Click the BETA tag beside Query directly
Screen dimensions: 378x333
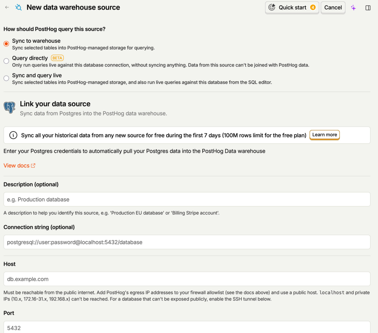click(57, 58)
